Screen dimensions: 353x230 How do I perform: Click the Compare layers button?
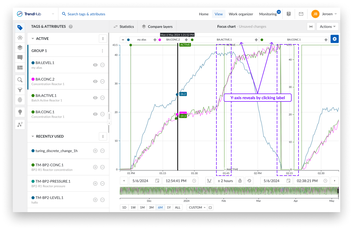point(157,27)
